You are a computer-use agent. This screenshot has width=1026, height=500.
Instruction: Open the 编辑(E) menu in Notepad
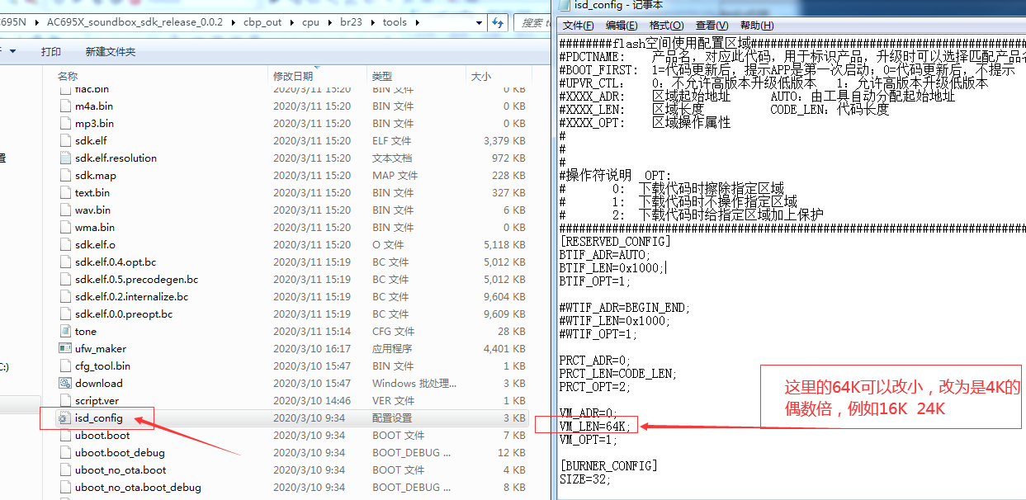623,26
